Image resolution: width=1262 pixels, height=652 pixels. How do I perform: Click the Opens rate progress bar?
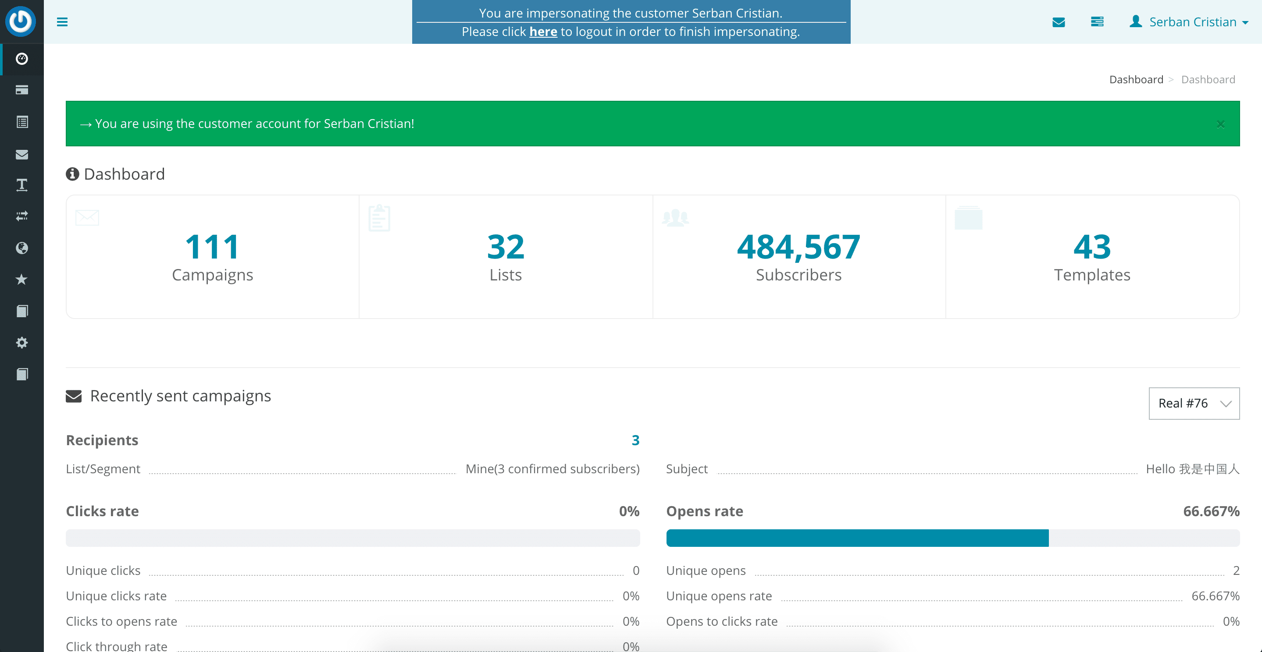952,538
